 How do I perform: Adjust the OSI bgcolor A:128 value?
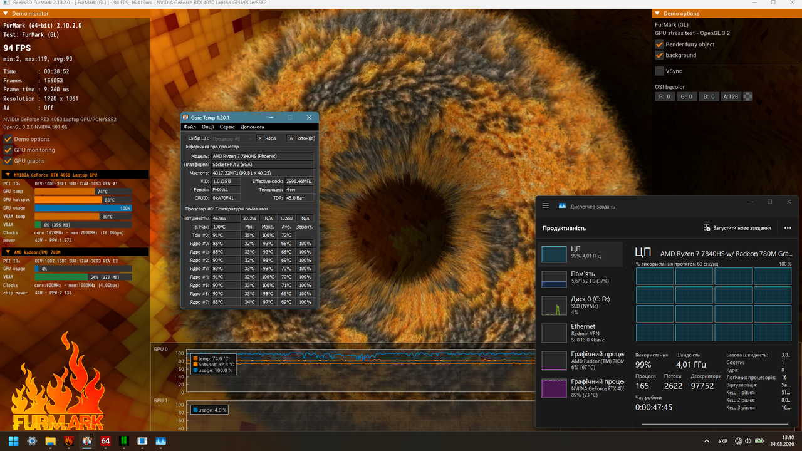(x=730, y=96)
